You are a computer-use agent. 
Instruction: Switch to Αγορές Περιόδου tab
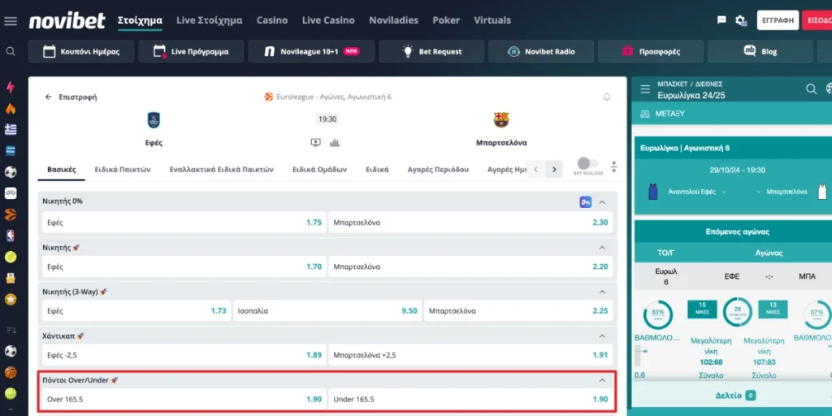(438, 170)
